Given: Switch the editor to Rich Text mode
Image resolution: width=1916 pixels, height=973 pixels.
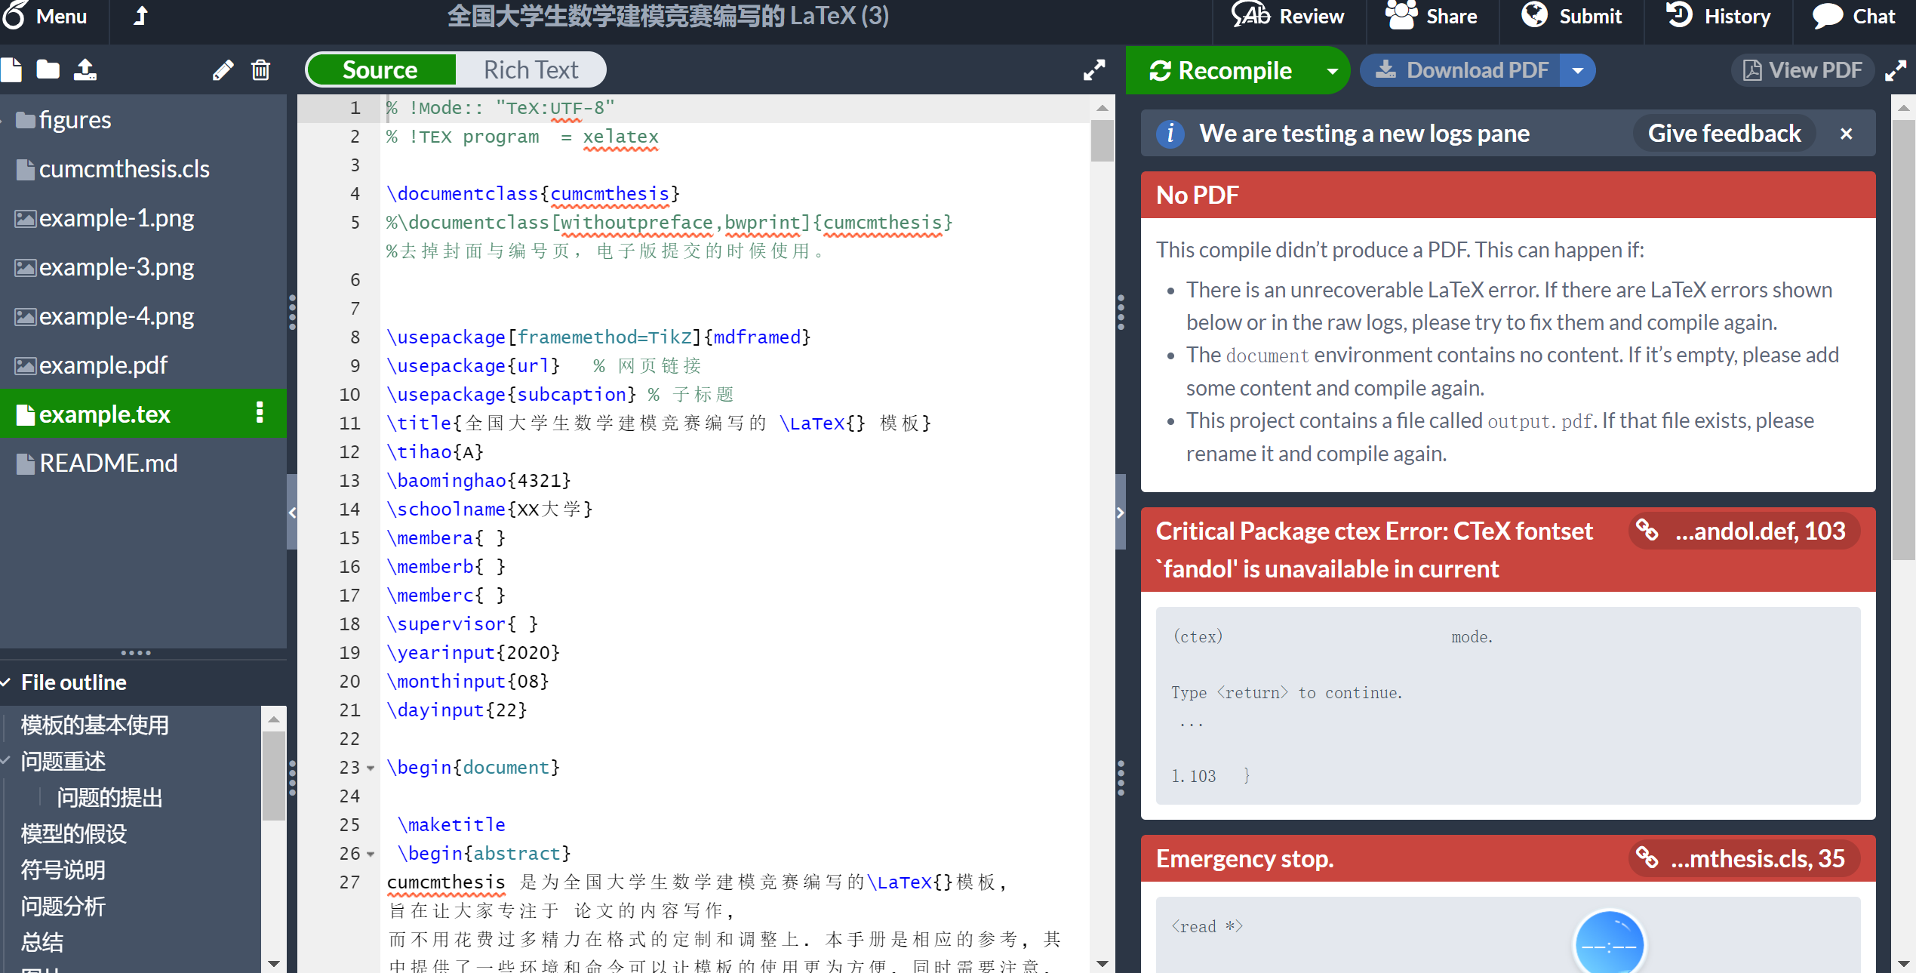Looking at the screenshot, I should [x=531, y=69].
